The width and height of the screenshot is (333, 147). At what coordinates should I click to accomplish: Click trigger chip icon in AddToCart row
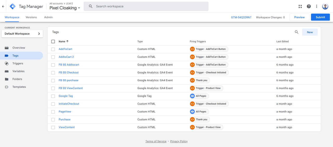tap(192, 49)
